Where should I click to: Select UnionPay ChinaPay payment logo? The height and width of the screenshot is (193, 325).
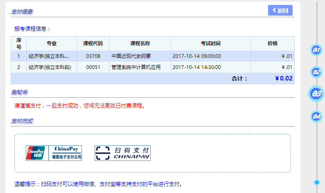(x=54, y=153)
